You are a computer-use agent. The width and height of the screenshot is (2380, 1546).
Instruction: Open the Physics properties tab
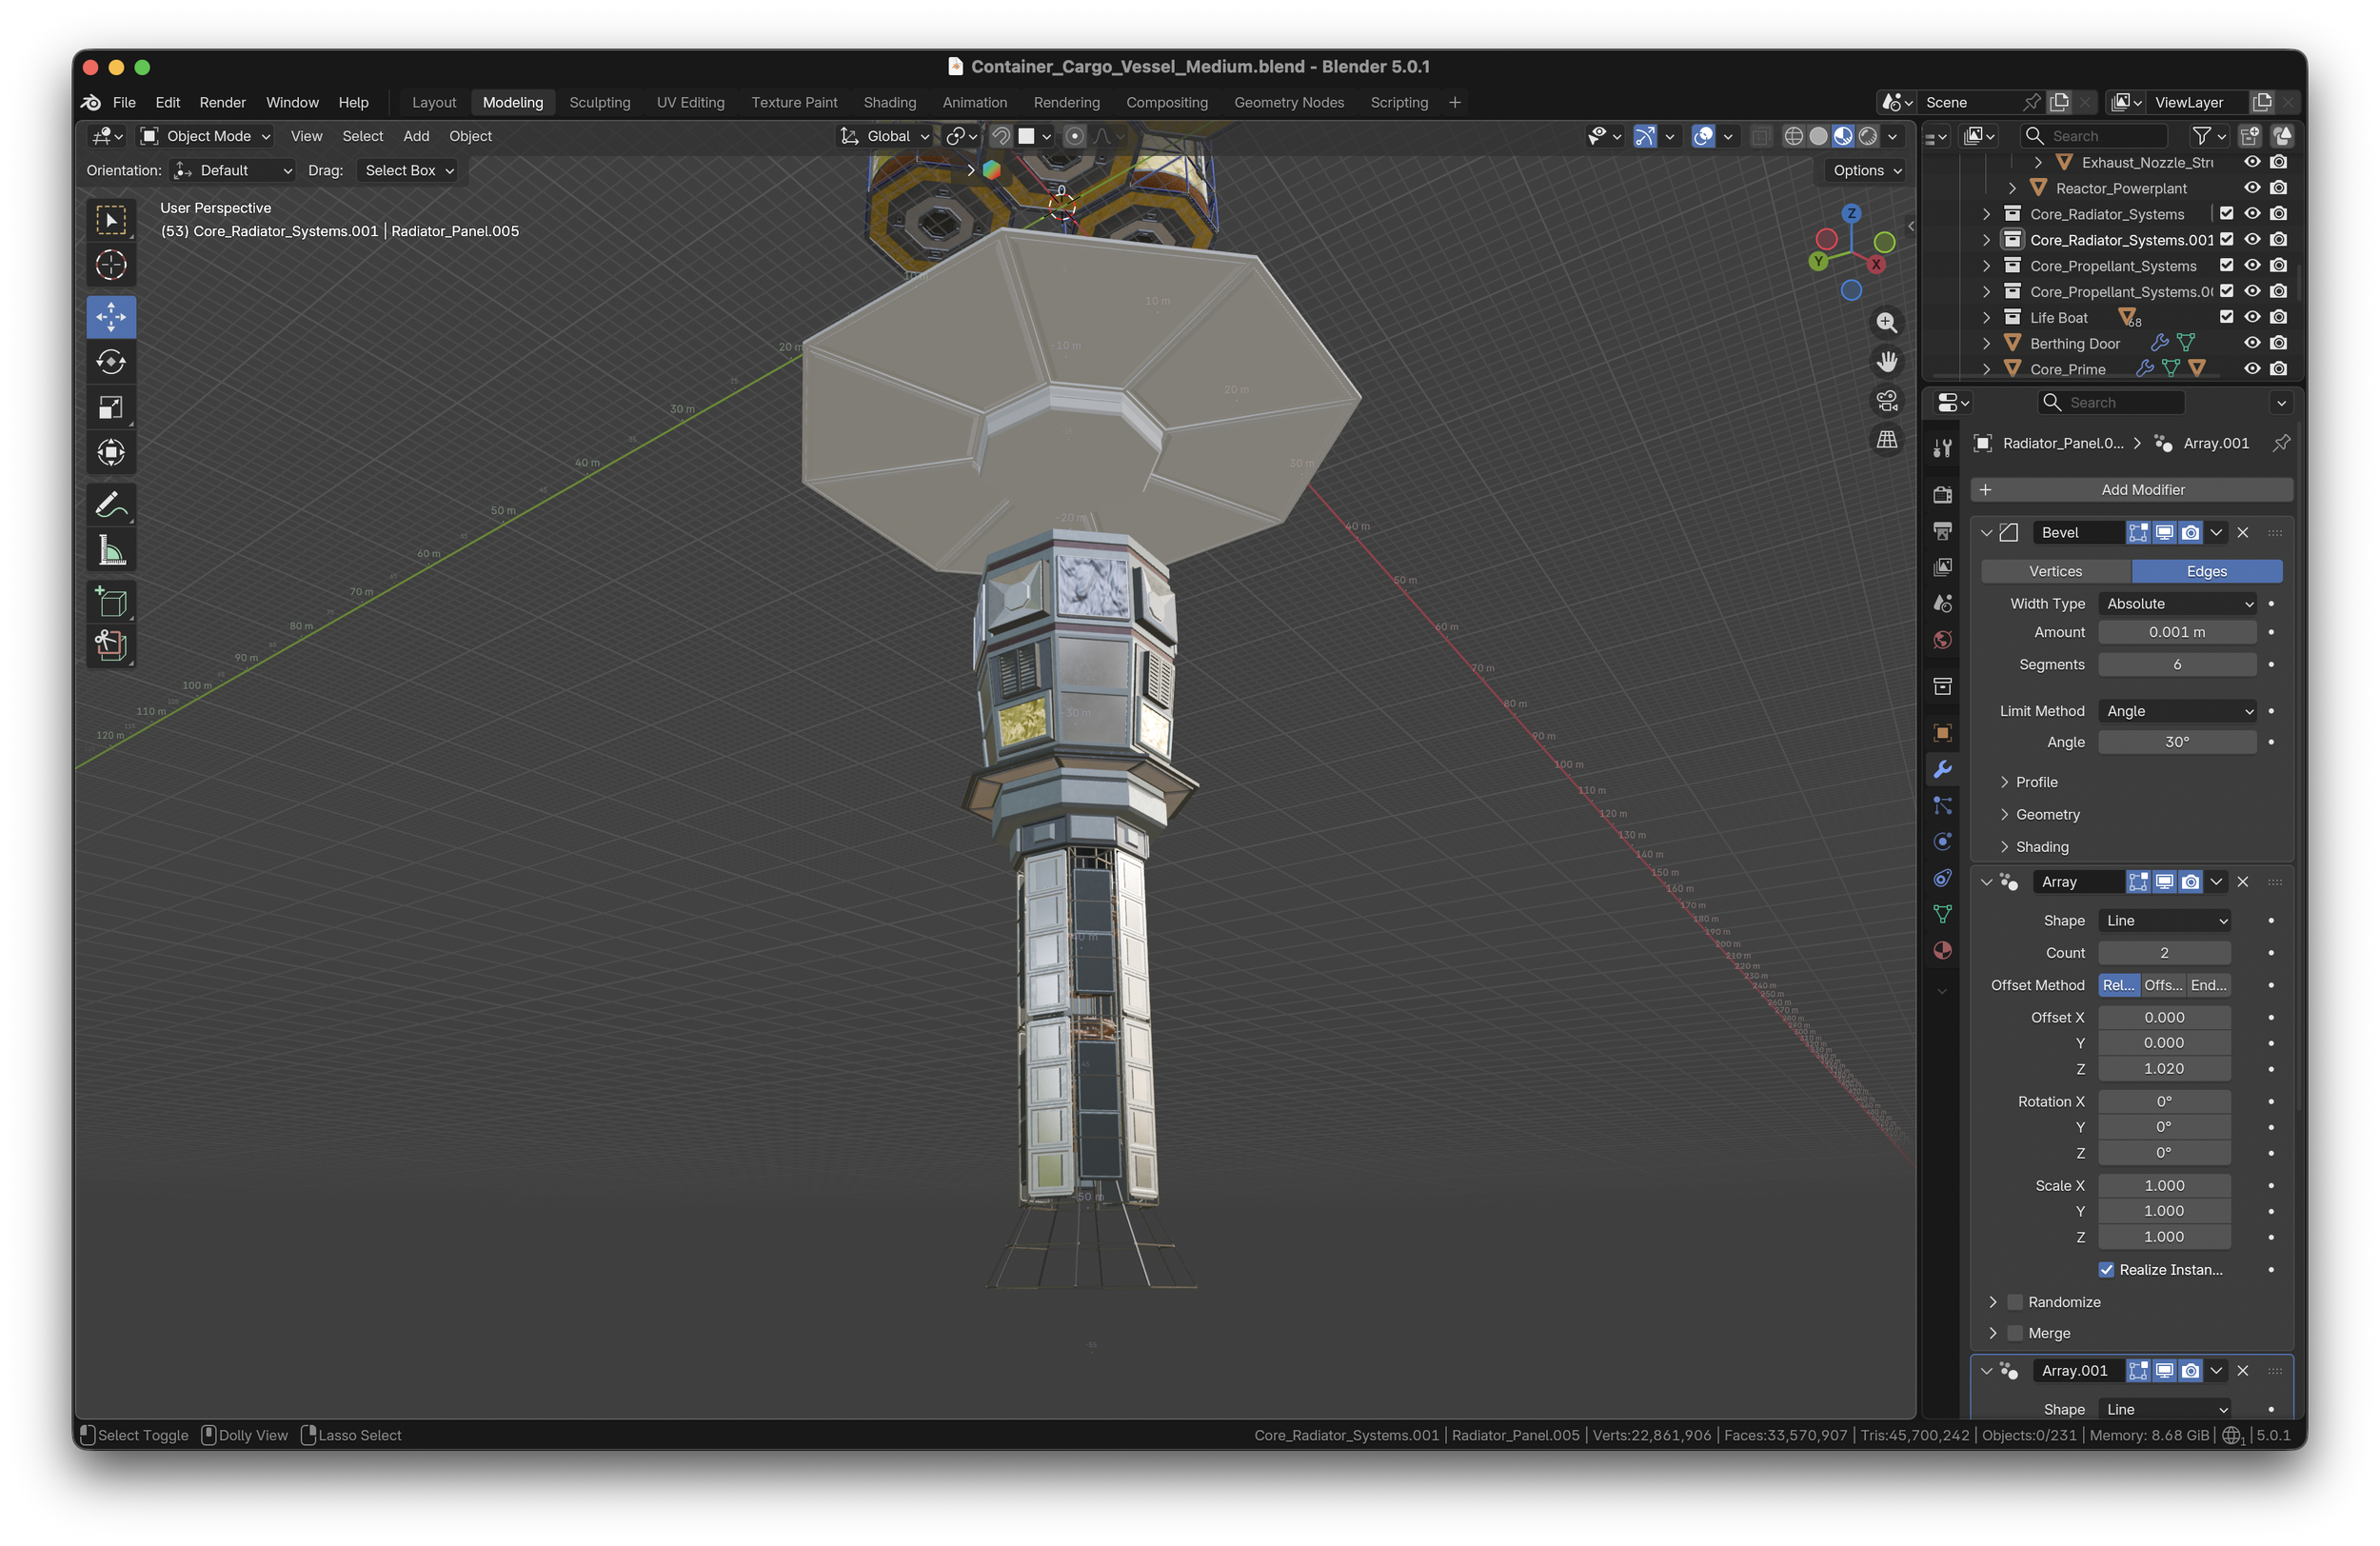[x=1942, y=842]
